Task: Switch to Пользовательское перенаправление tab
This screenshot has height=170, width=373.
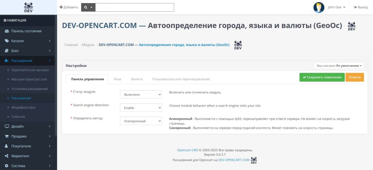Action: click(x=181, y=79)
